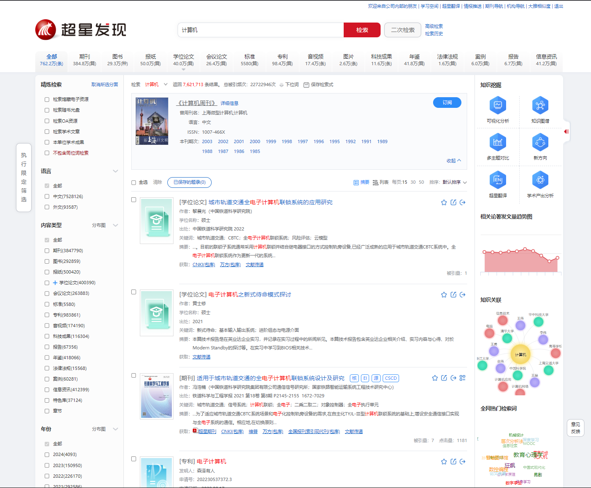Image resolution: width=591 pixels, height=488 pixels.
Task: Check the 期刊(3847790) content type
Action: coord(47,251)
